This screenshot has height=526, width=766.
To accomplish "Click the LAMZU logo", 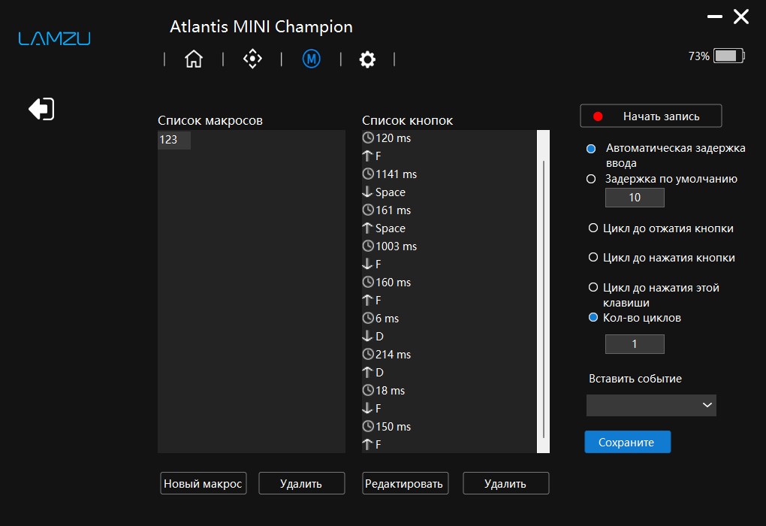I will [54, 38].
